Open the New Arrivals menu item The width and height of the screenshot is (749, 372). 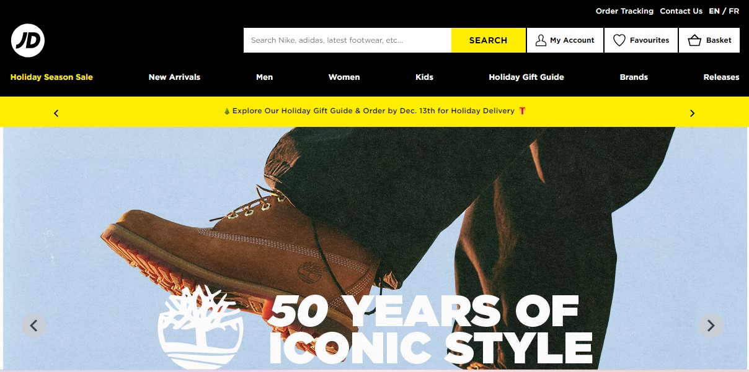coord(174,77)
